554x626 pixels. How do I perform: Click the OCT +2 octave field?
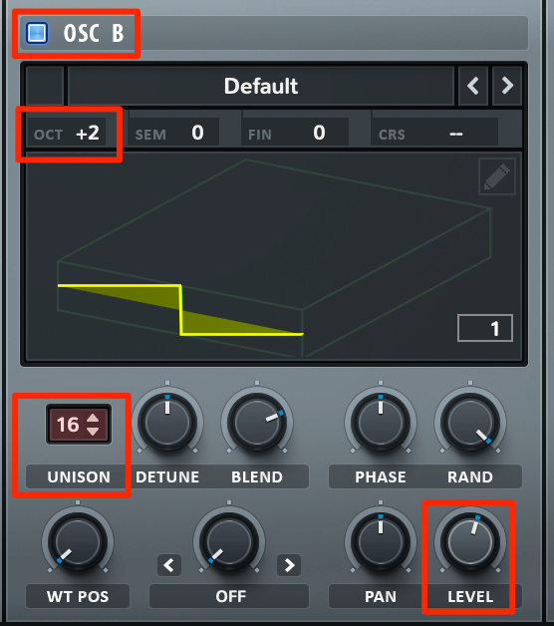click(67, 133)
